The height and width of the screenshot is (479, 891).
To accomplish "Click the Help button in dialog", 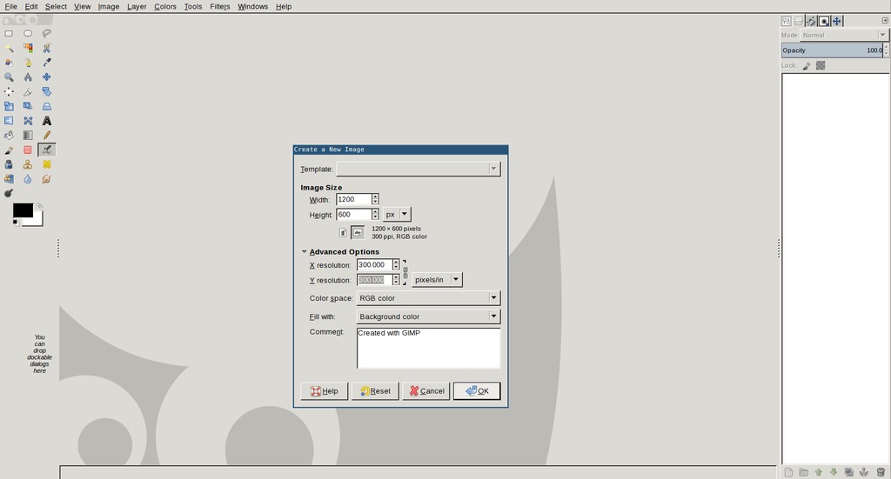I will click(324, 390).
